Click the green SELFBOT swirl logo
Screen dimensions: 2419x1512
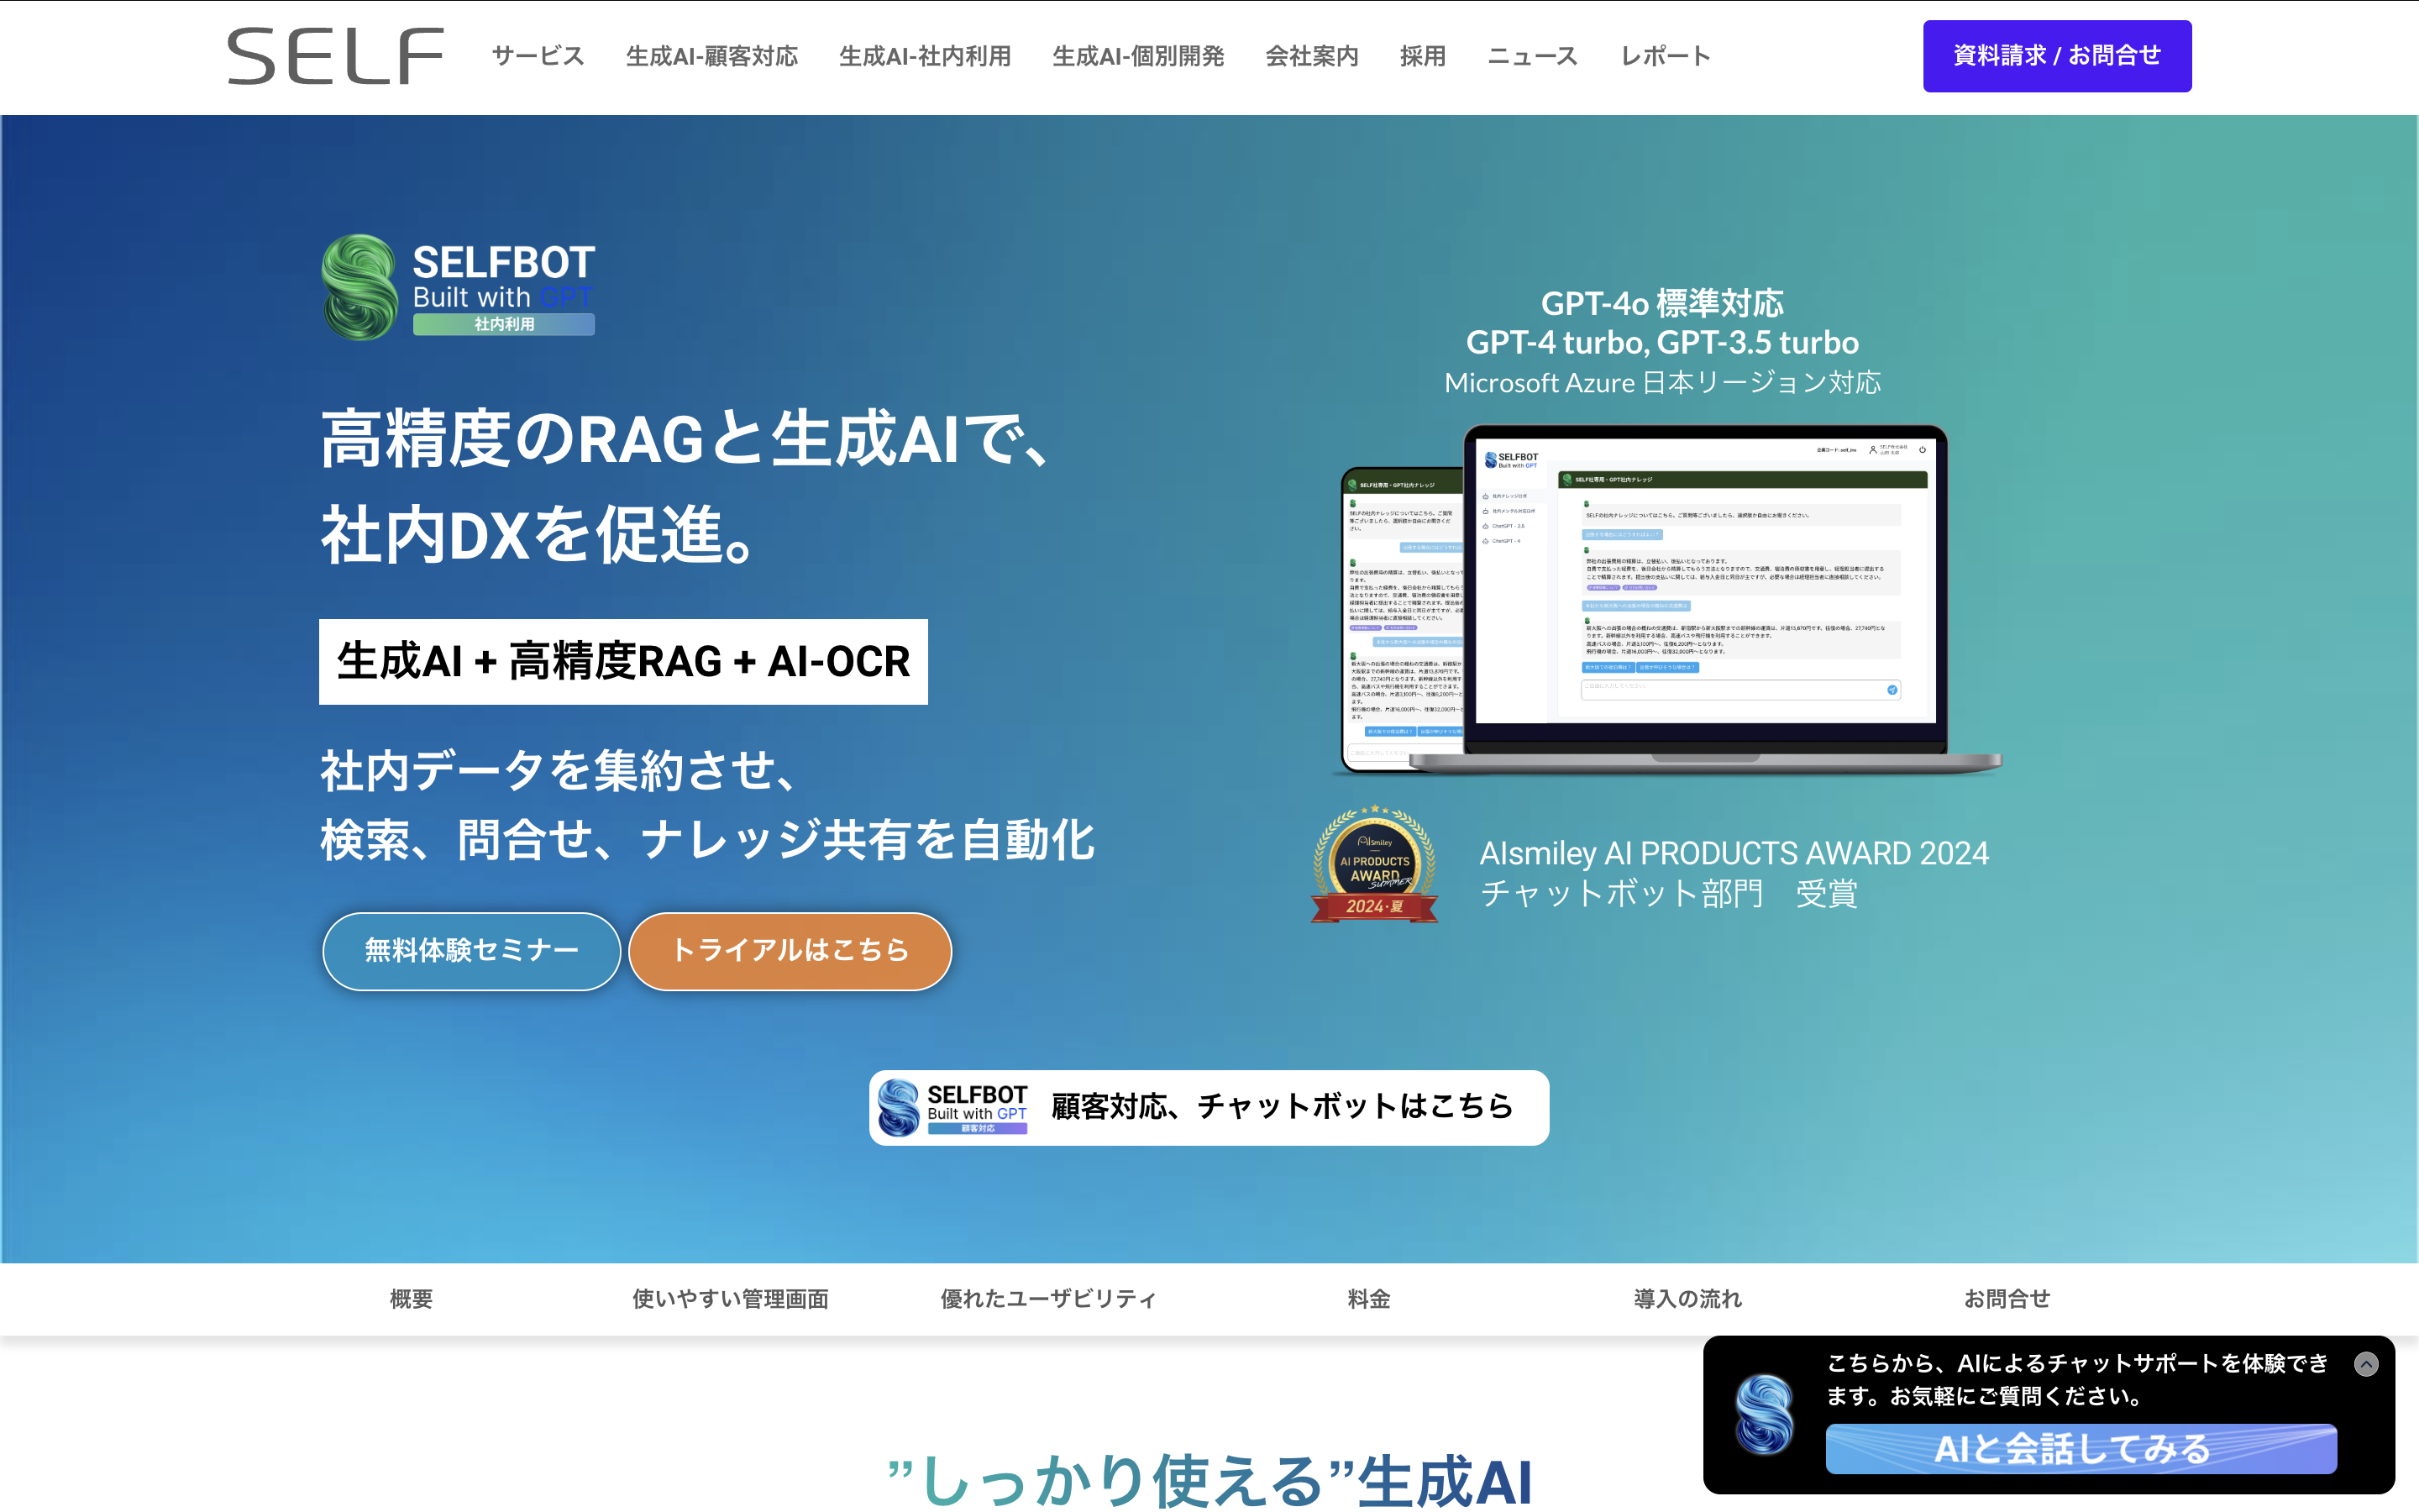(359, 288)
